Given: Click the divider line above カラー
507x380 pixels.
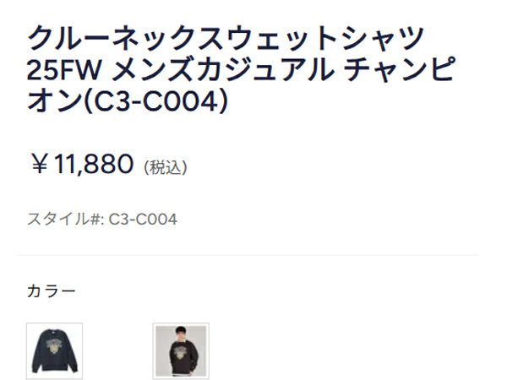Looking at the screenshot, I should [248, 255].
